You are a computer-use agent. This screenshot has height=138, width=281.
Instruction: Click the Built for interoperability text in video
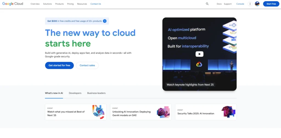(188, 46)
